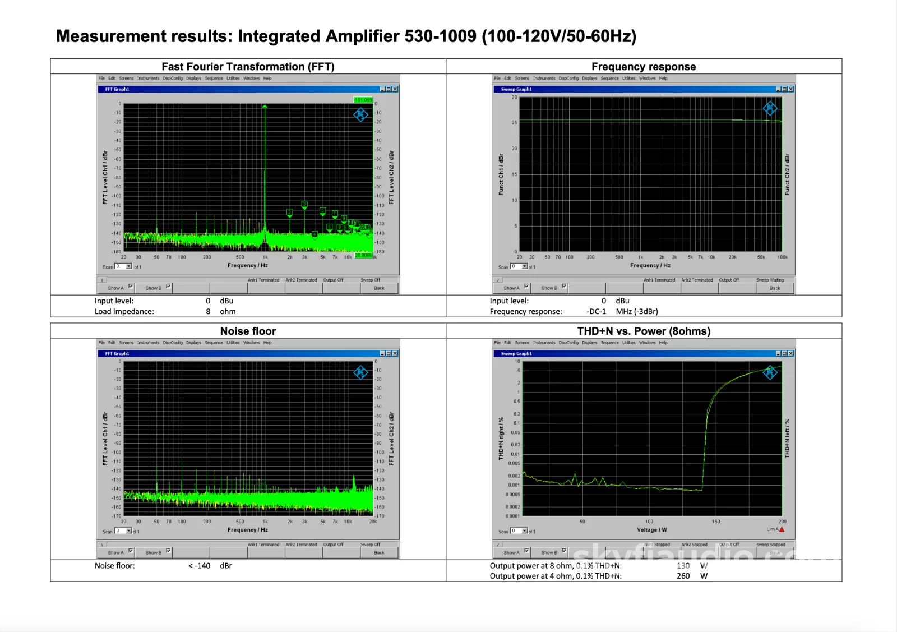Click the 1k peak triangle marker in FFT graph
Screen dimensions: 897x632
coord(265,105)
